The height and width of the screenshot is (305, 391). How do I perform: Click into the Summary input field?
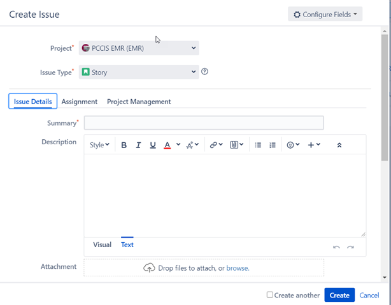(x=204, y=123)
